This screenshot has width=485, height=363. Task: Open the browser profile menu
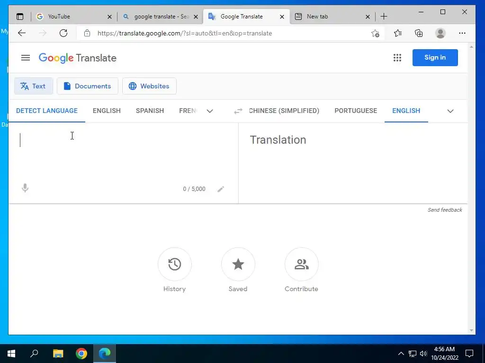point(440,33)
